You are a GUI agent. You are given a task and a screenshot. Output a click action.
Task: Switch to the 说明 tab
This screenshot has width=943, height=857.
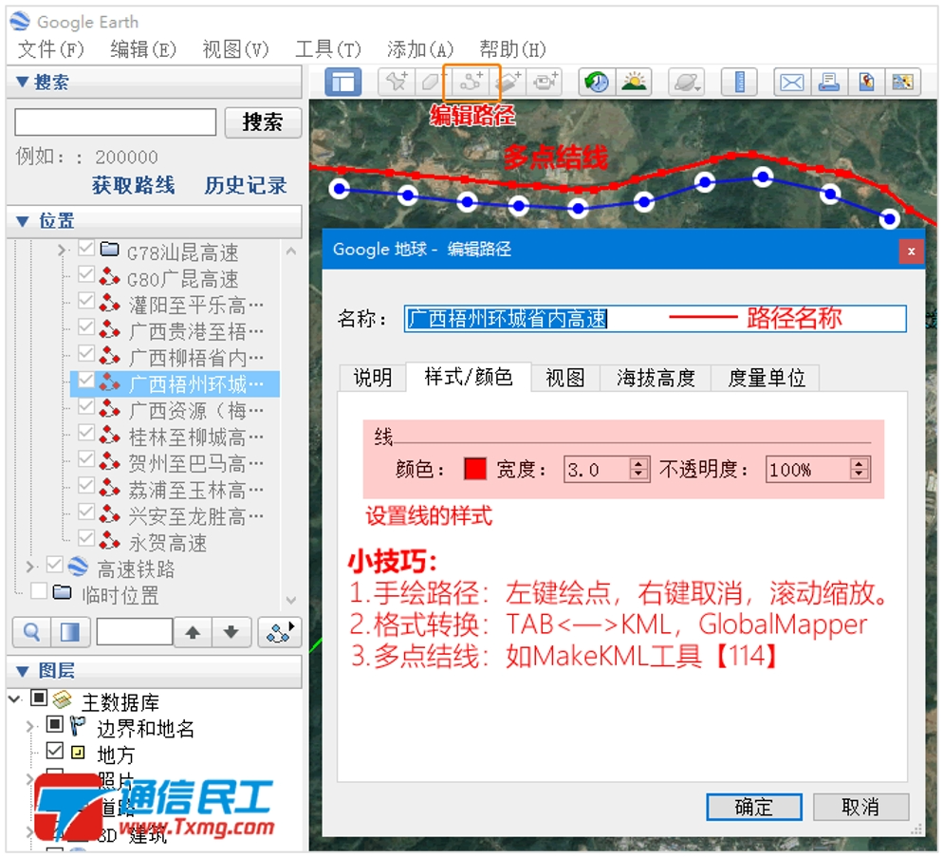pyautogui.click(x=373, y=378)
